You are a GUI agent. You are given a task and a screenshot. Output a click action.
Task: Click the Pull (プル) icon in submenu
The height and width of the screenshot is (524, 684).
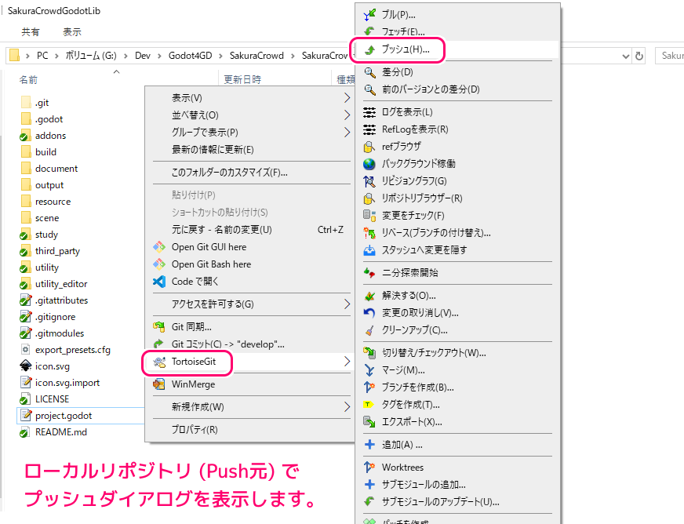pyautogui.click(x=370, y=14)
